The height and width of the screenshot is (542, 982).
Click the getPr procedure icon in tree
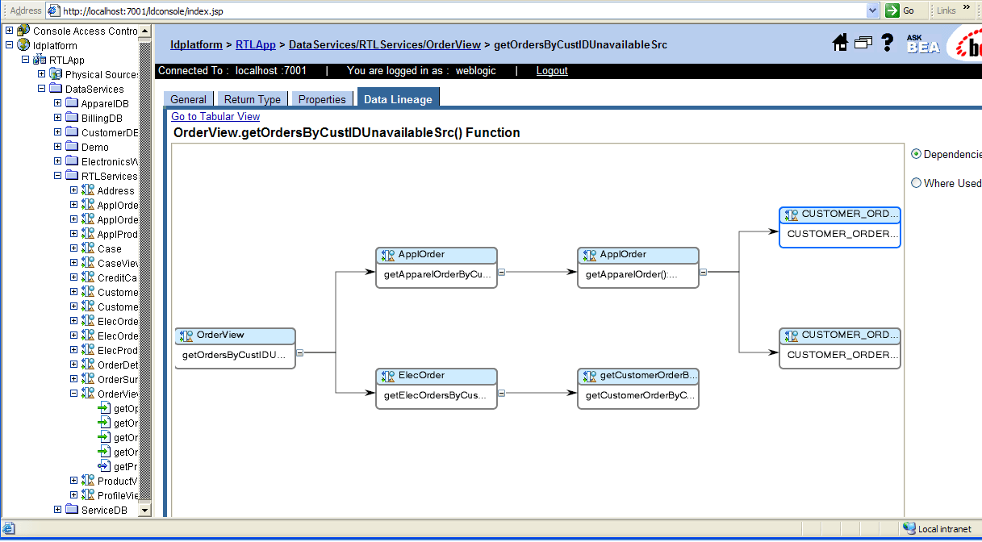(x=104, y=466)
